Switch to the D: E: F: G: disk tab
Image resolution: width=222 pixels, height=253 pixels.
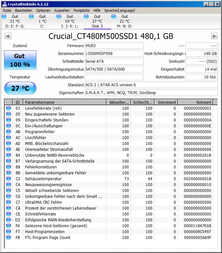pyautogui.click(x=15, y=21)
